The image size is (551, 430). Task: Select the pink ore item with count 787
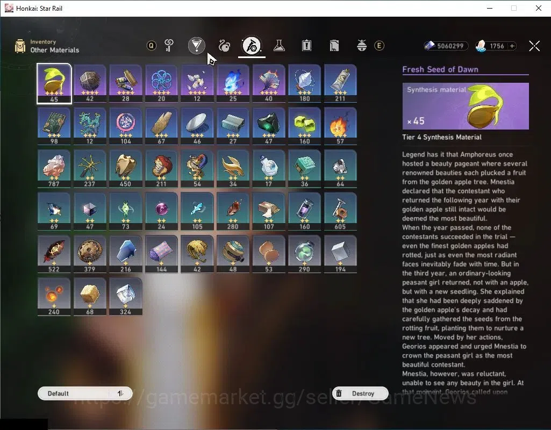(x=54, y=169)
